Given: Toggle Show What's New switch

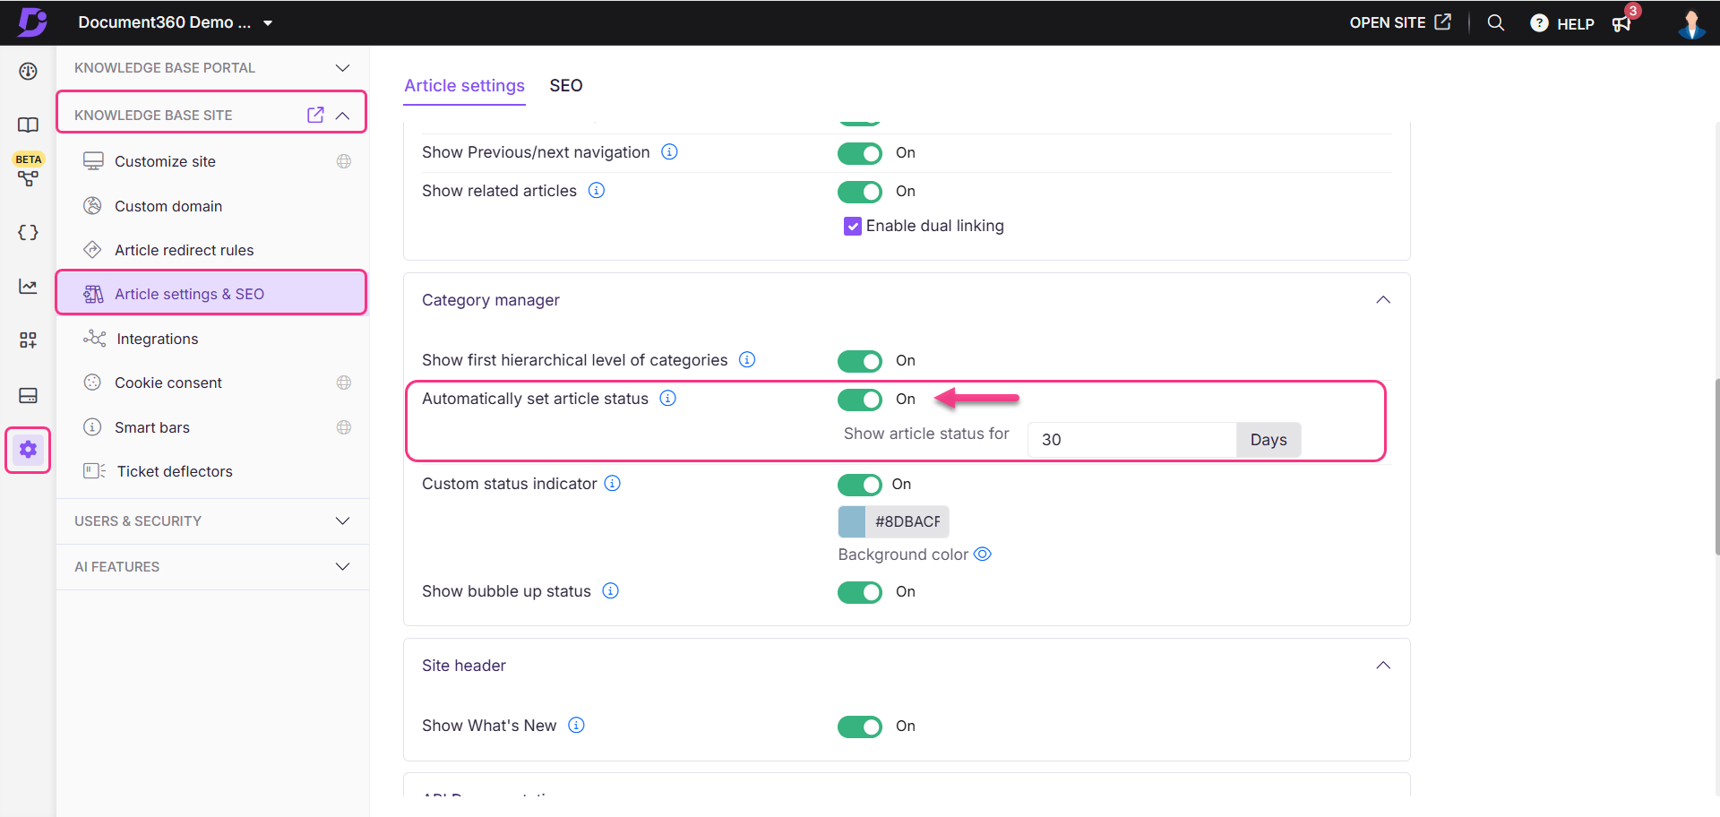Looking at the screenshot, I should (x=860, y=727).
